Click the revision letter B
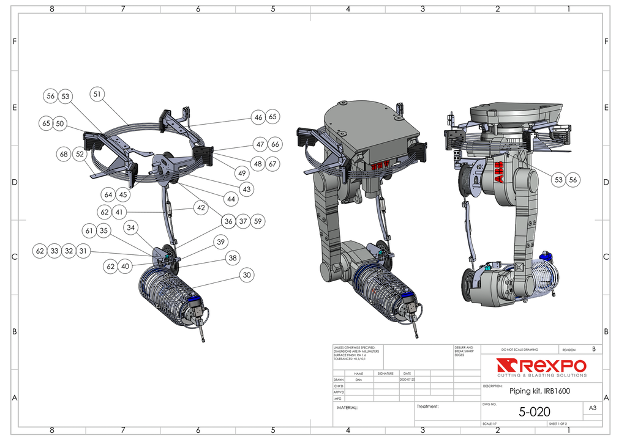The width and height of the screenshot is (627, 442). (593, 349)
